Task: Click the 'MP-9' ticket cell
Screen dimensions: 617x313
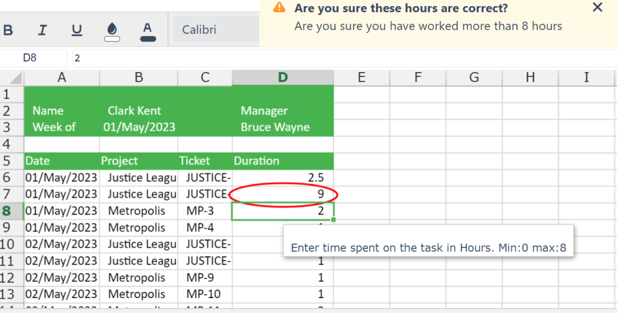Action: pos(205,278)
